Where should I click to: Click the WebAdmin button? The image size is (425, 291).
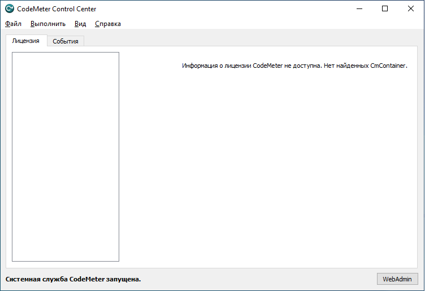coord(397,279)
